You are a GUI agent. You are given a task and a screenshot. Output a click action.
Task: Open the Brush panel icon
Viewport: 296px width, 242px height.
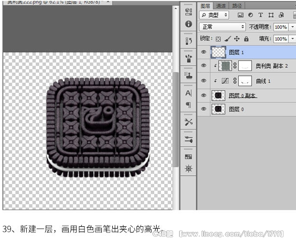coord(189,140)
